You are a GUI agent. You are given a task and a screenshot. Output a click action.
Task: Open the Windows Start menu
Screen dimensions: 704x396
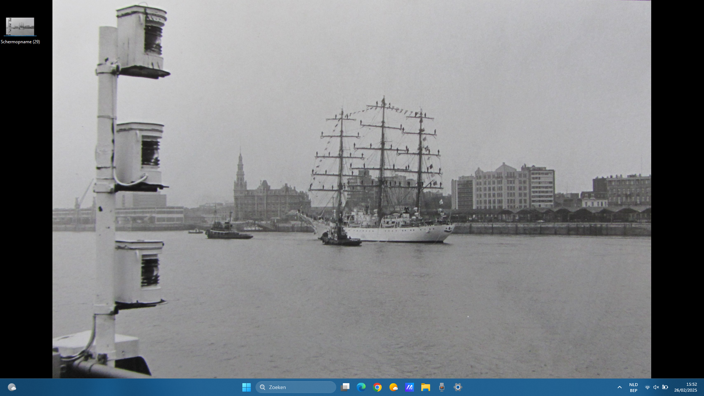[x=246, y=387]
